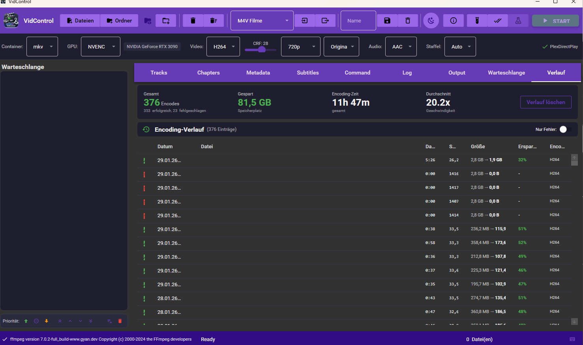This screenshot has height=345, width=583.
Task: Click the 52% savings value
Action: point(522,242)
